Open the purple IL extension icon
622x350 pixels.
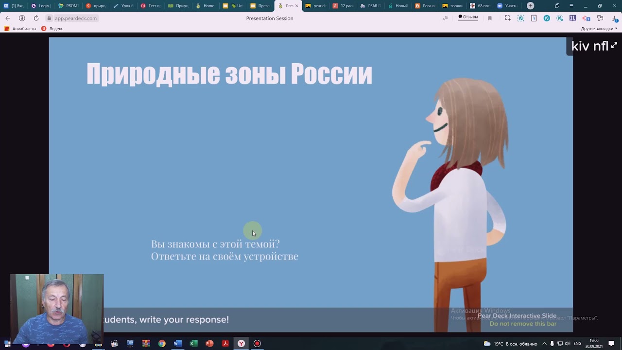point(573,18)
